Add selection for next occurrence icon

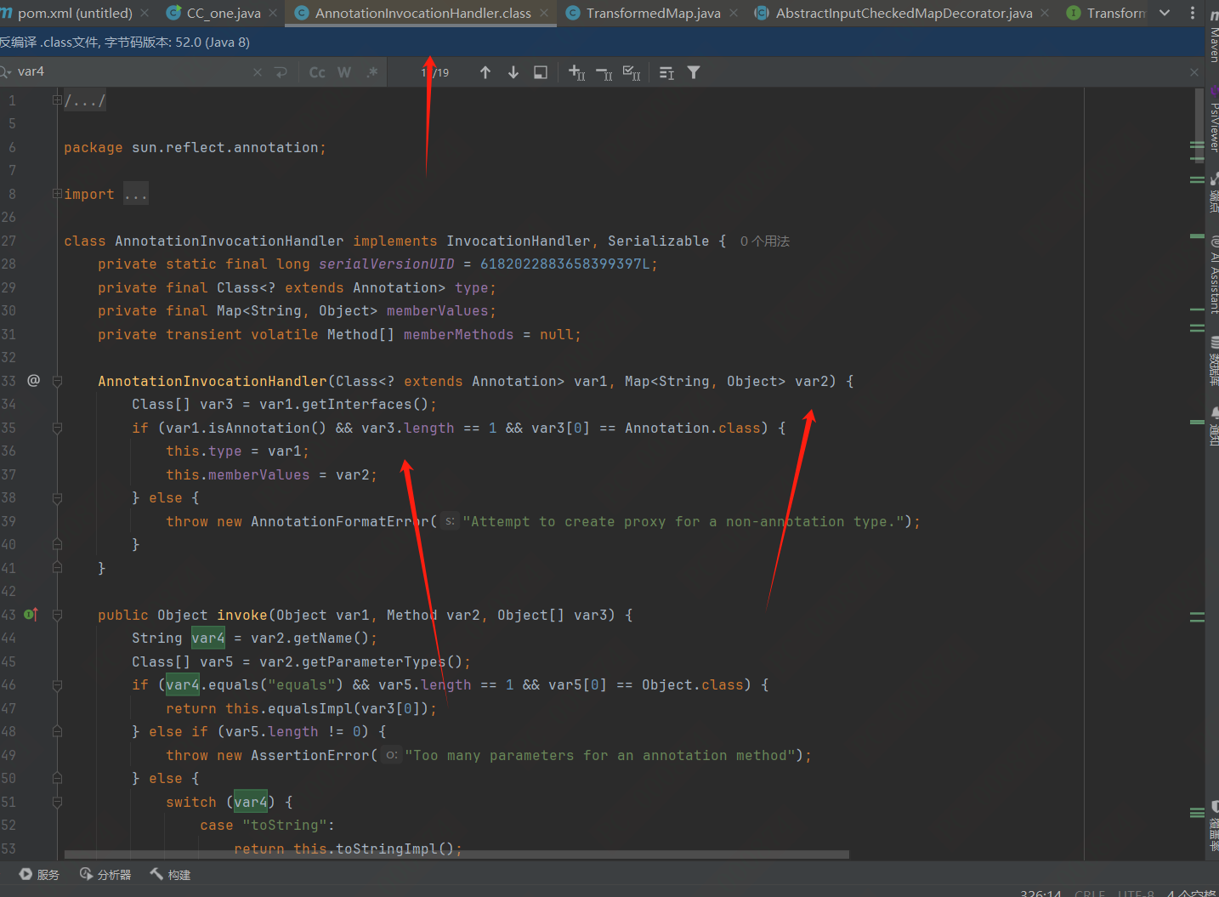(576, 72)
